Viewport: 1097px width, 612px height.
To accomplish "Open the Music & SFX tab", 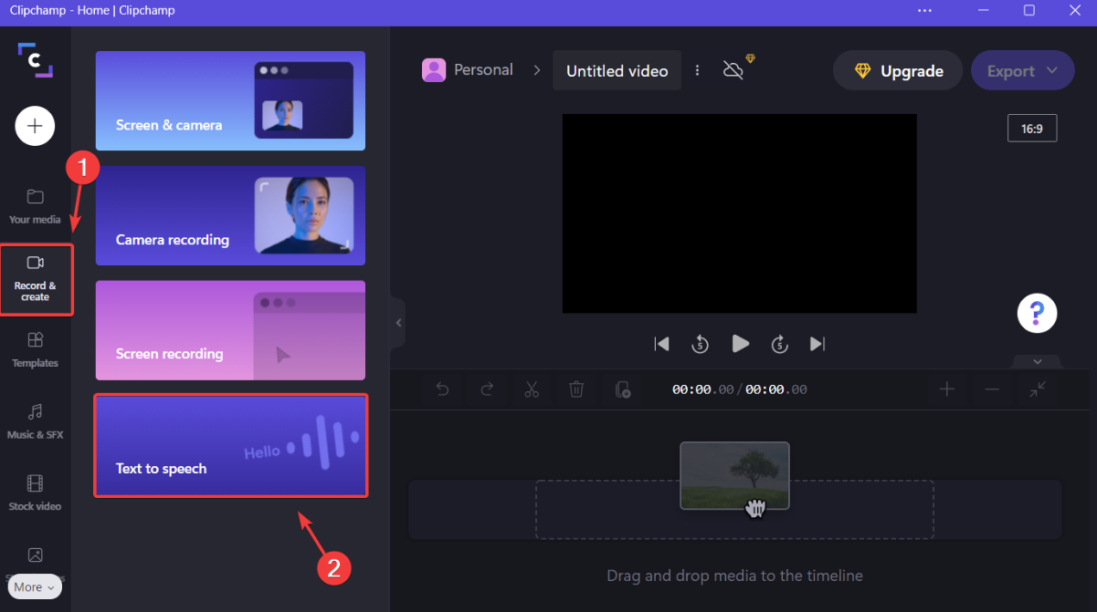I will [35, 421].
